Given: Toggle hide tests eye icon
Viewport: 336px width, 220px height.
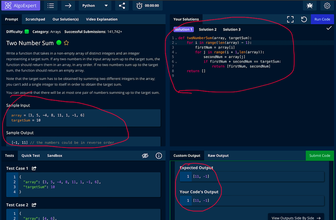Looking at the screenshot, I should point(145,156).
